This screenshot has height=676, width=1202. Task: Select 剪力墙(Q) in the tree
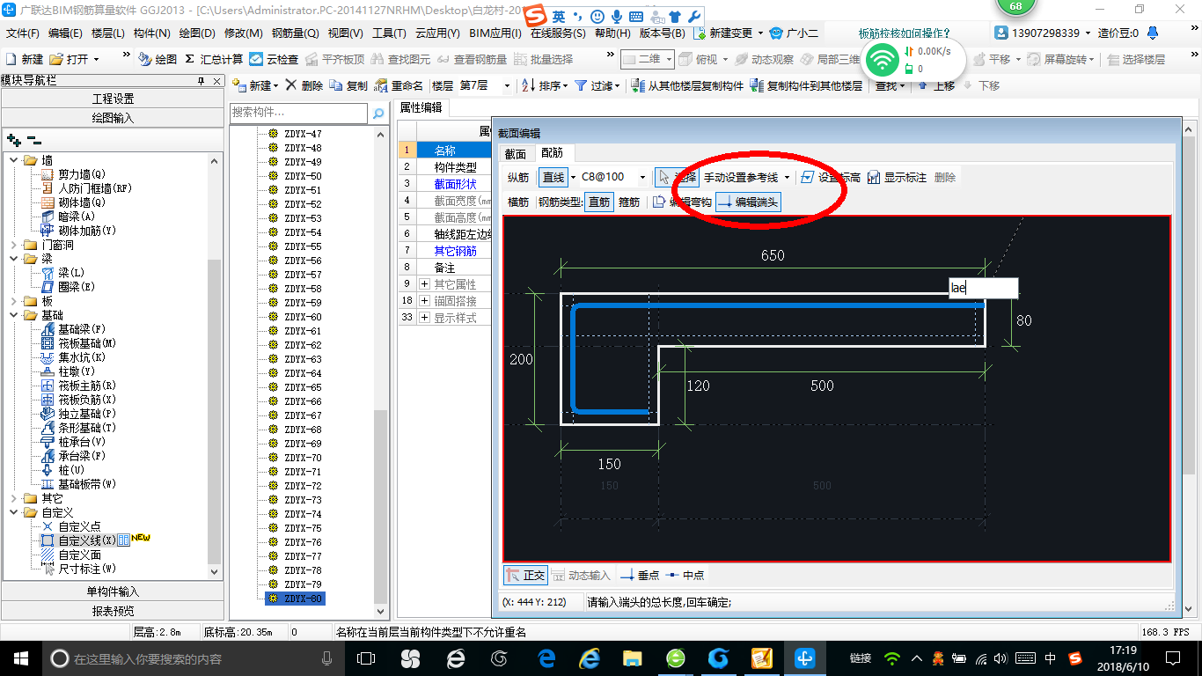(x=82, y=174)
